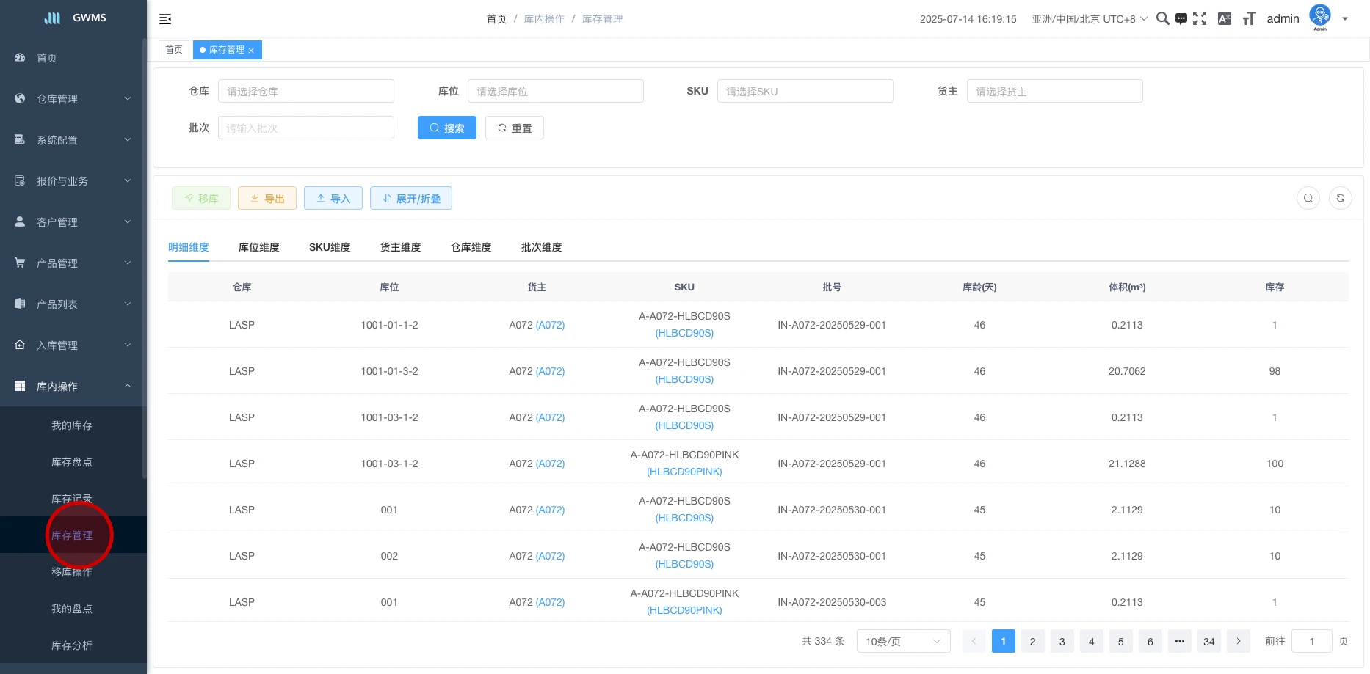Viewport: 1370px width, 674px height.
Task: Open the messages chat bubble icon
Action: point(1181,19)
